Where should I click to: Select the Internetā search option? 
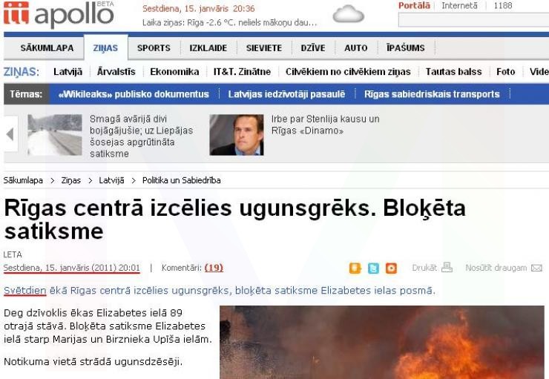pyautogui.click(x=459, y=6)
